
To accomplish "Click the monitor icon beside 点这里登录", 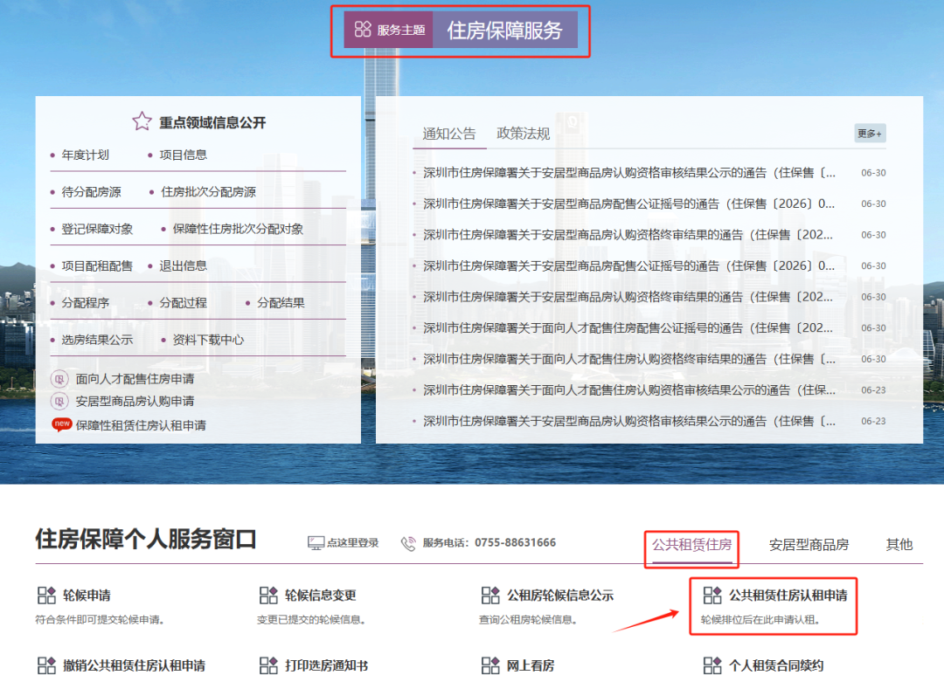I will coord(316,543).
